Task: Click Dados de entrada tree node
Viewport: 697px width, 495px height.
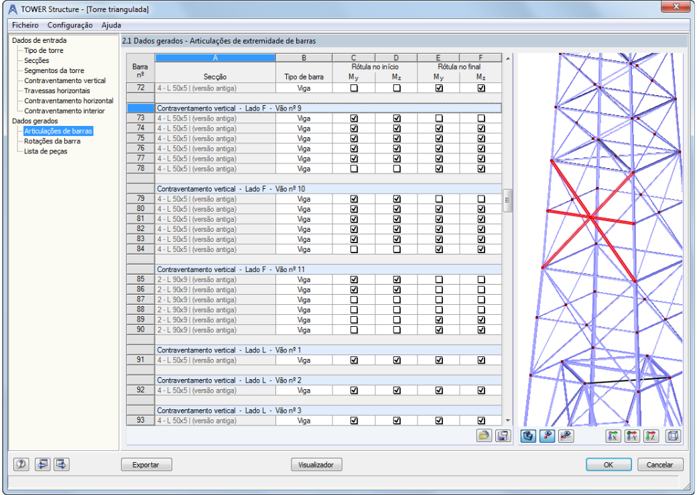Action: 39,40
